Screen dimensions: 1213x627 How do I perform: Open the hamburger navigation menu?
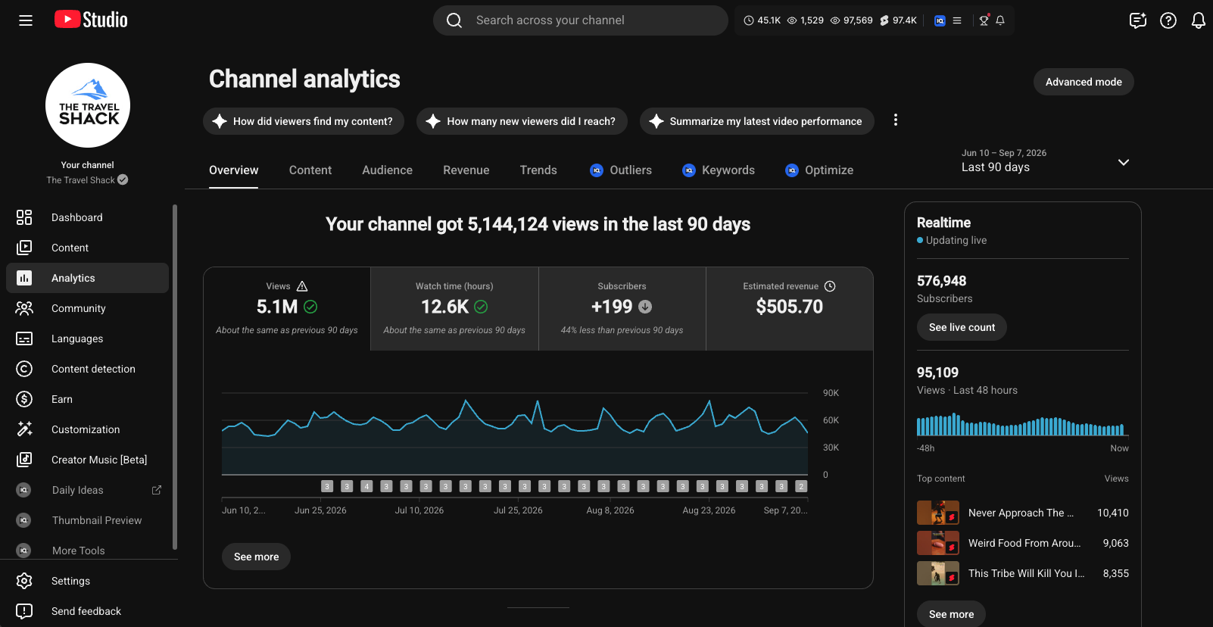coord(26,20)
